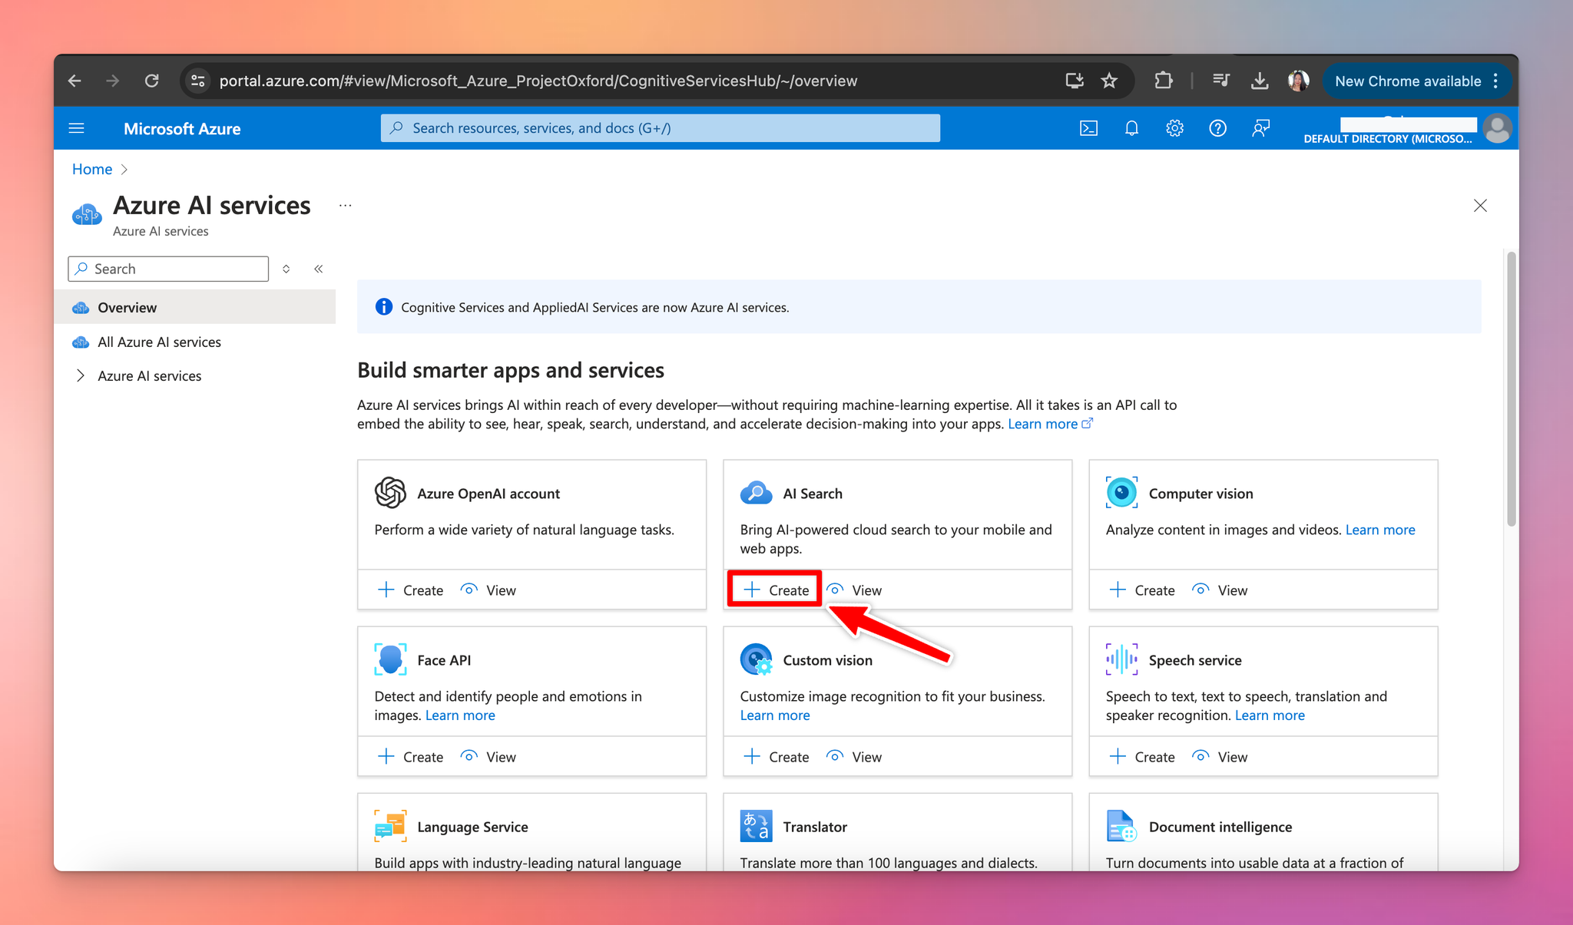Click the info icon in the banner

point(383,307)
